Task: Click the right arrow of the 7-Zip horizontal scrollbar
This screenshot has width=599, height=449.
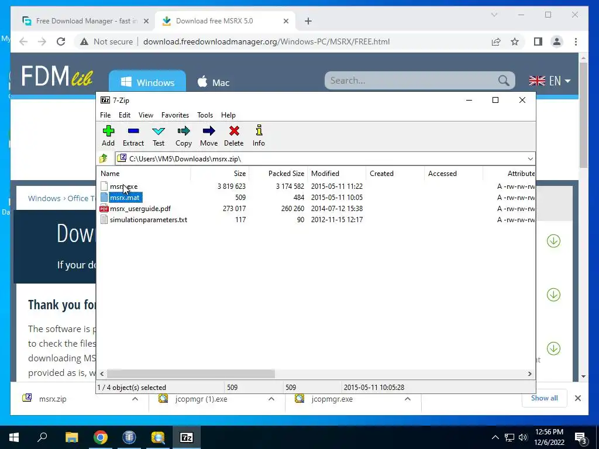Action: point(529,374)
